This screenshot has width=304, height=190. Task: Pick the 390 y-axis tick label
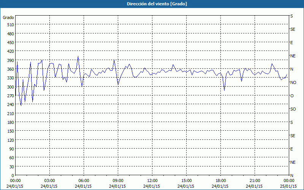(11, 60)
